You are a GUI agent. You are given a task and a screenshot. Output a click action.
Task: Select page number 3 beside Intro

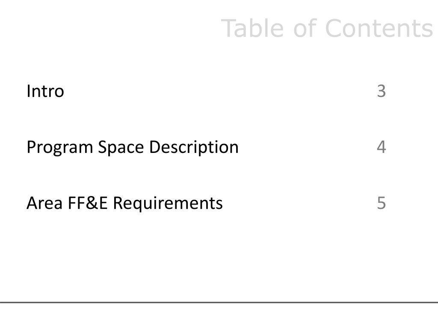(381, 91)
